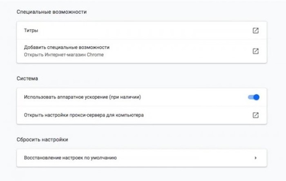Click the blue knob of the acceleration switch
This screenshot has width=286, height=181.
(257, 97)
